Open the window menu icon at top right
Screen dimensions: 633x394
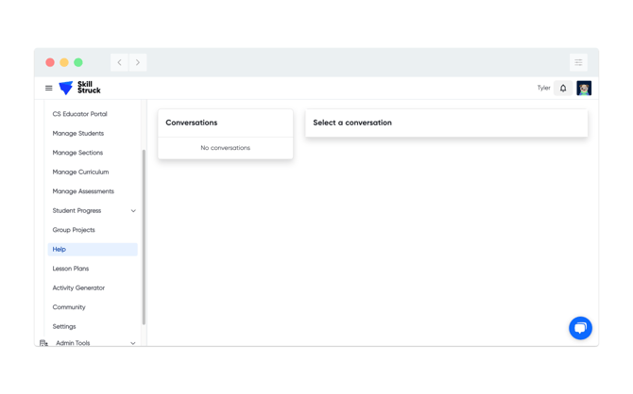coord(578,62)
